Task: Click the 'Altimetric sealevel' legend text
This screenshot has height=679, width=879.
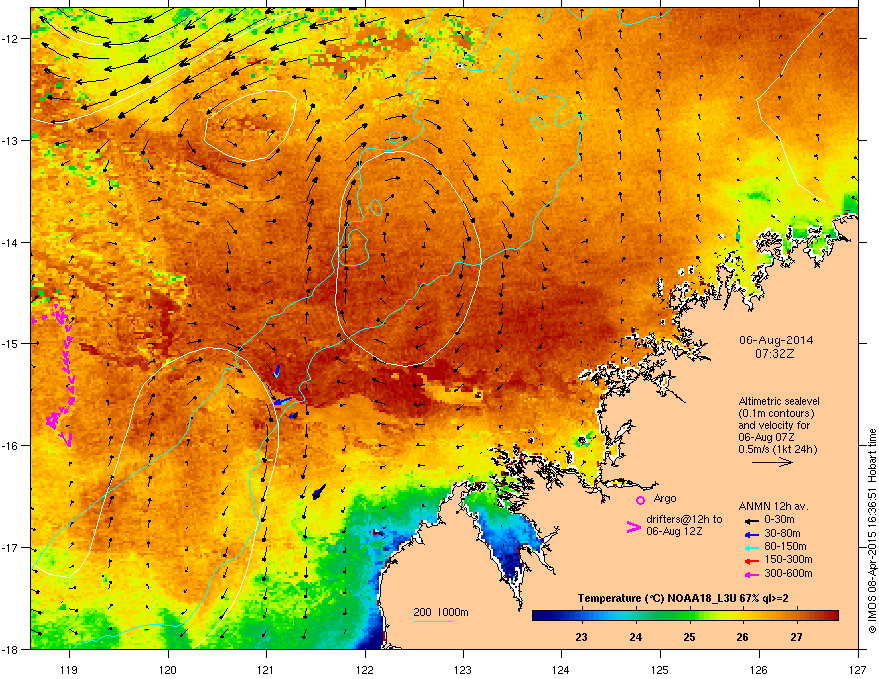Action: 779,401
